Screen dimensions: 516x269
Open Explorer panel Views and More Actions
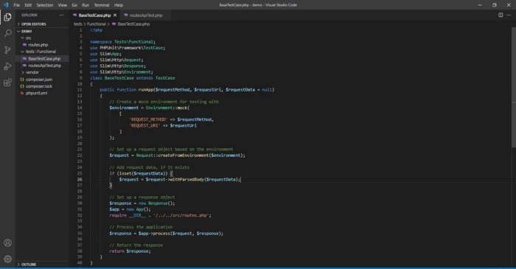click(x=61, y=15)
